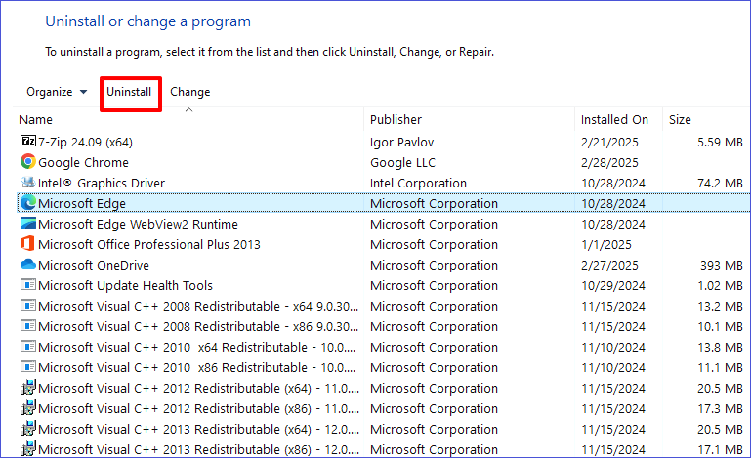751x458 pixels.
Task: Select the Google Chrome program name
Action: (83, 163)
